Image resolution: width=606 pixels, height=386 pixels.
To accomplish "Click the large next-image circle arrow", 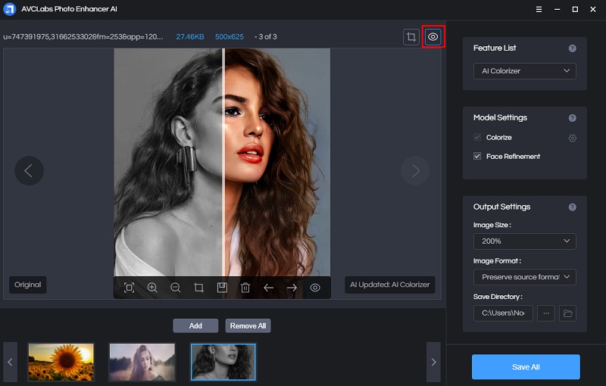I will (415, 170).
